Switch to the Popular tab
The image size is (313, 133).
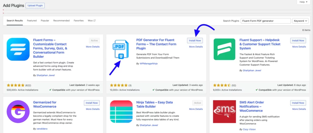(45, 21)
